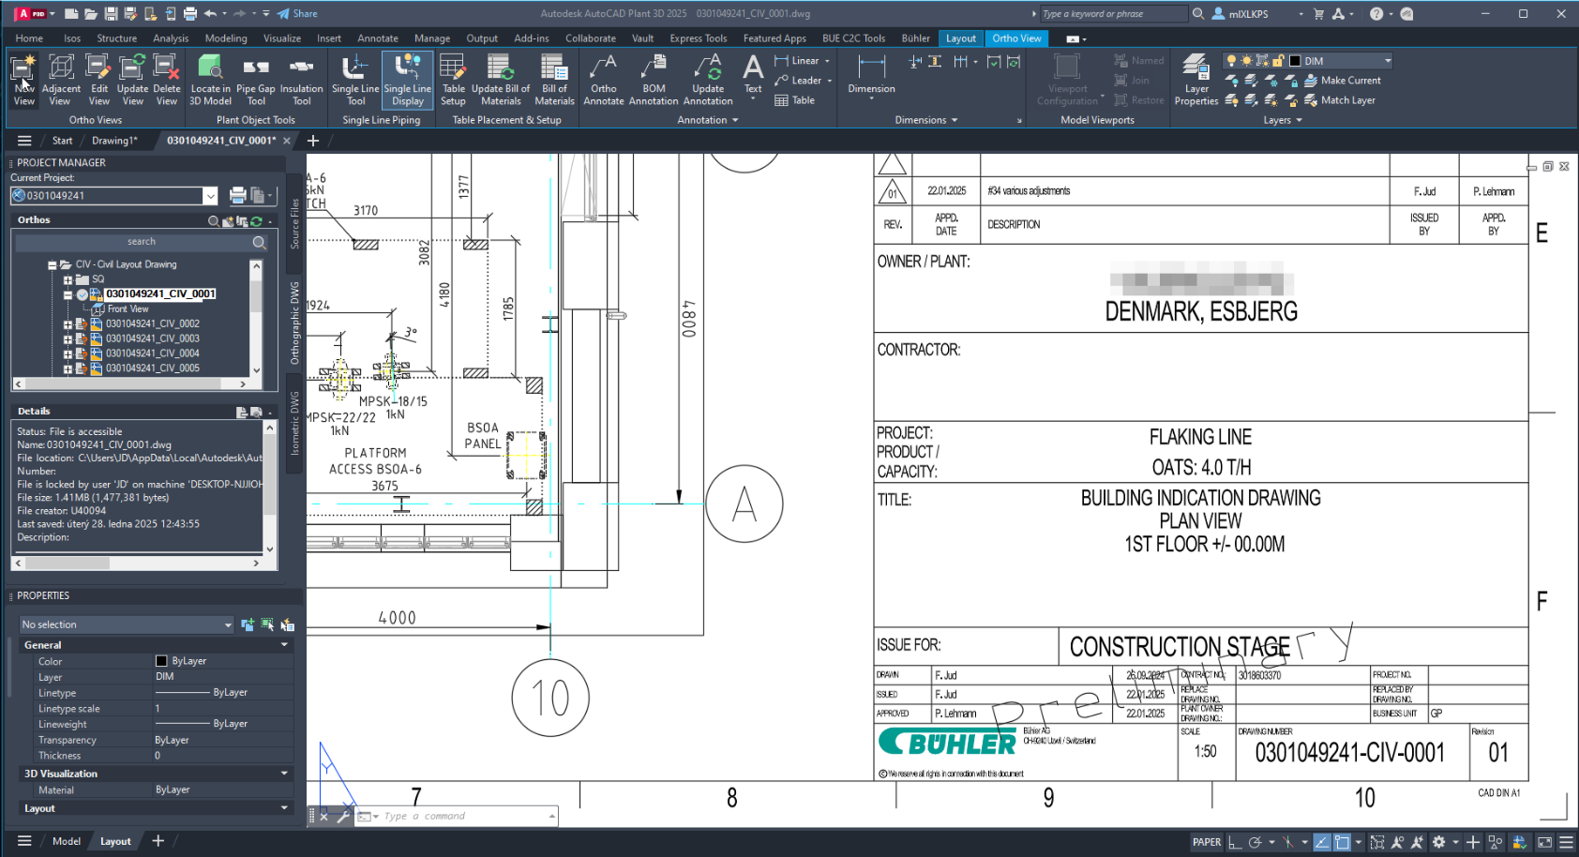Open the Source Files side tab
This screenshot has height=857, width=1579.
(x=294, y=223)
